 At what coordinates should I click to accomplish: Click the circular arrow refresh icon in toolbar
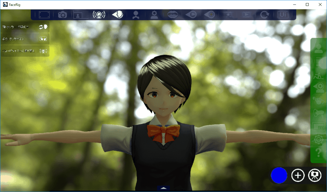264,15
